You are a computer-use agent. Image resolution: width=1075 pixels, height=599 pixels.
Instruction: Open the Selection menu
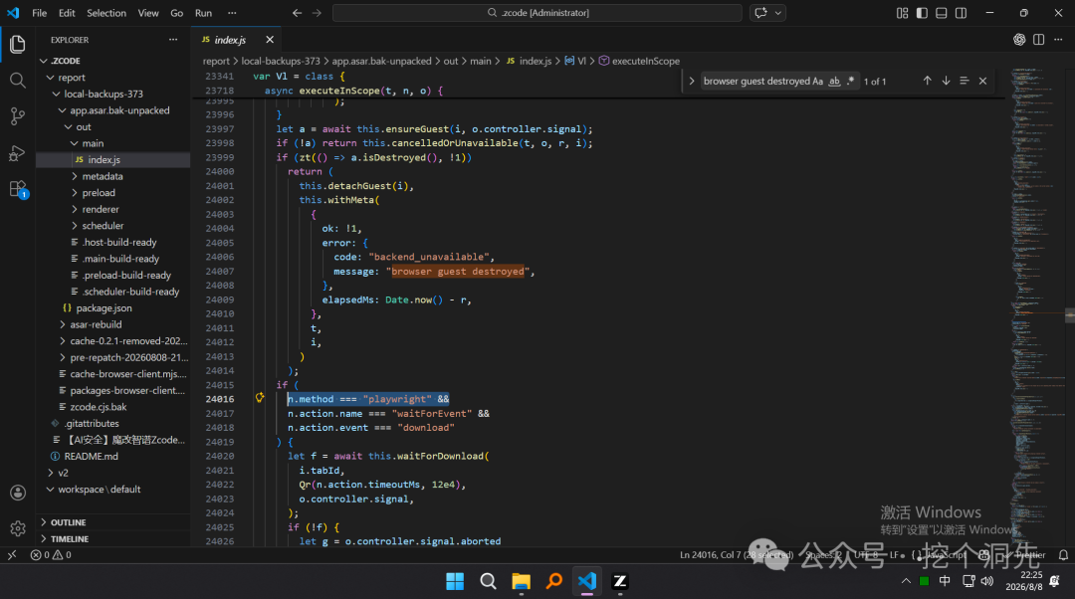107,13
